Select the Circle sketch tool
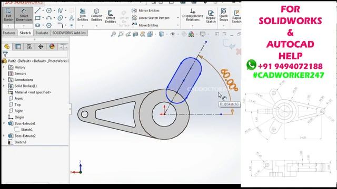Viewport: 337px width, 189px height. coord(49,10)
